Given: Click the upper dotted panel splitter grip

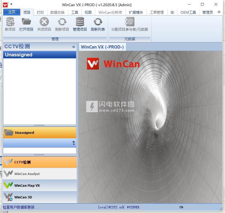Looking at the screenshot, I should click(x=39, y=125).
